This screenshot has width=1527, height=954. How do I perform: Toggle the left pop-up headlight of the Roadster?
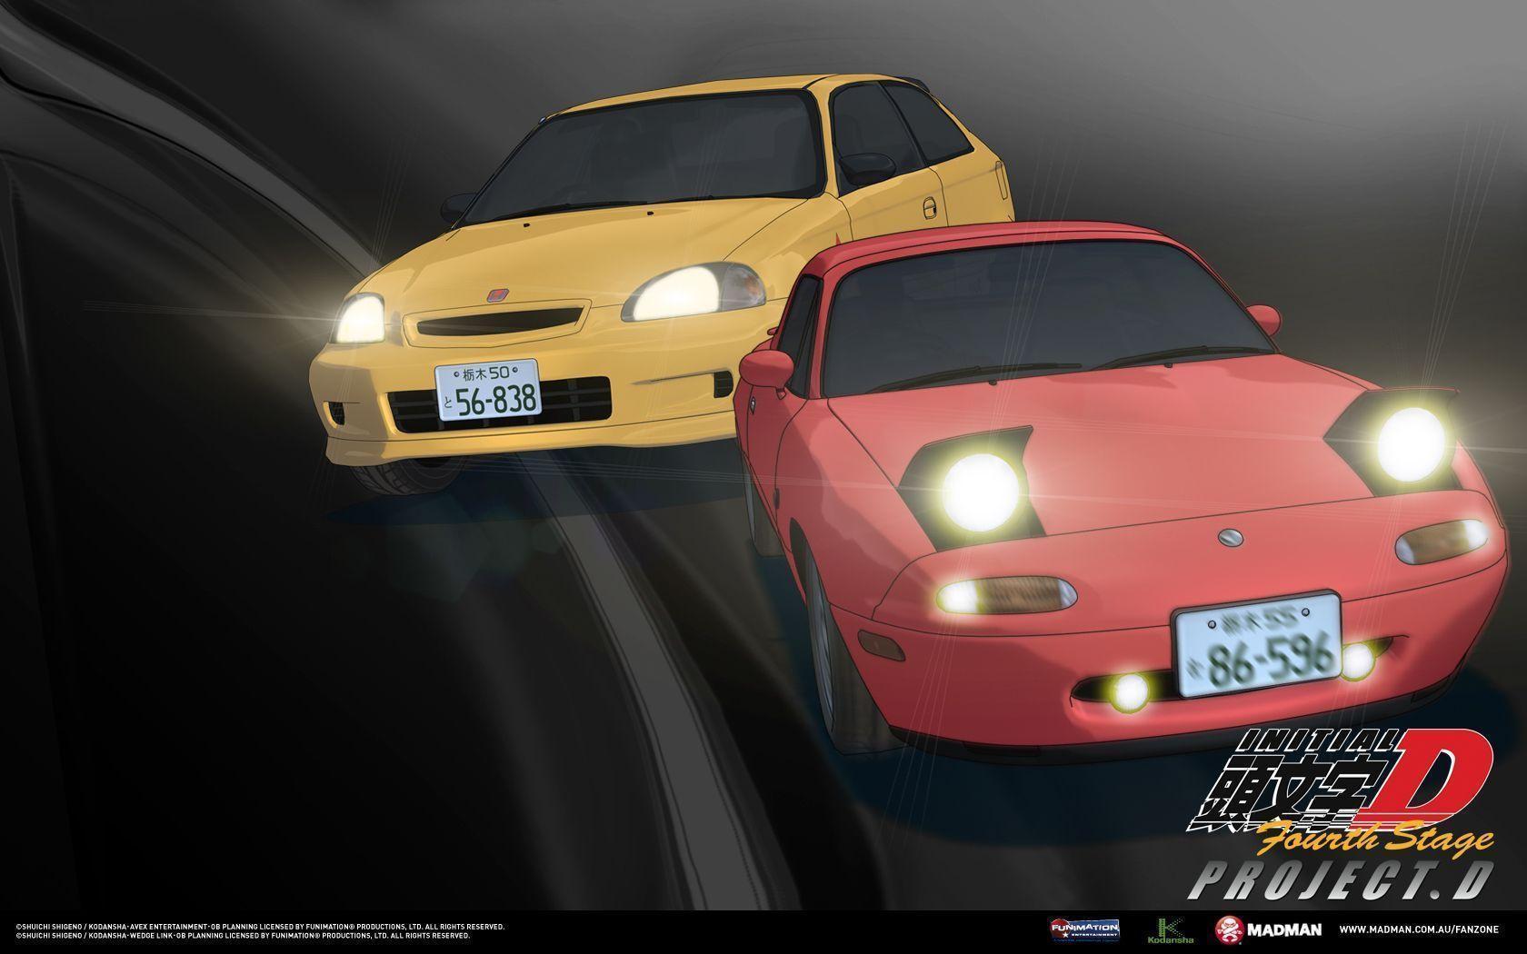pos(980,491)
